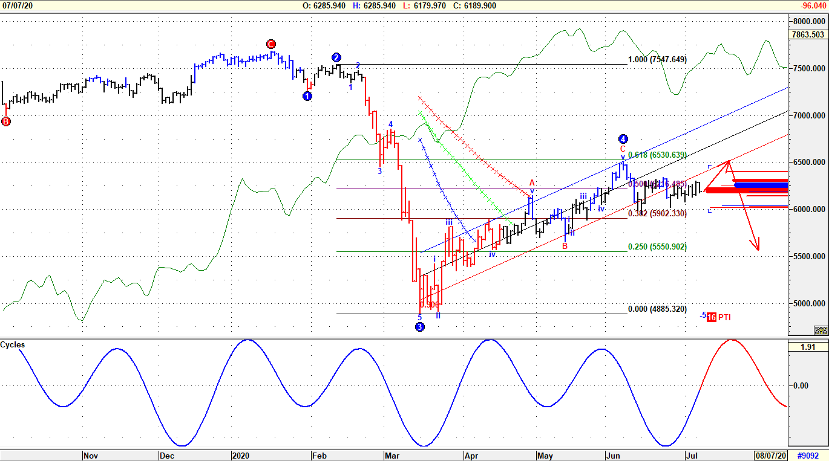This screenshot has width=829, height=461.
Task: Click the Jun label on time axis
Action: (614, 456)
